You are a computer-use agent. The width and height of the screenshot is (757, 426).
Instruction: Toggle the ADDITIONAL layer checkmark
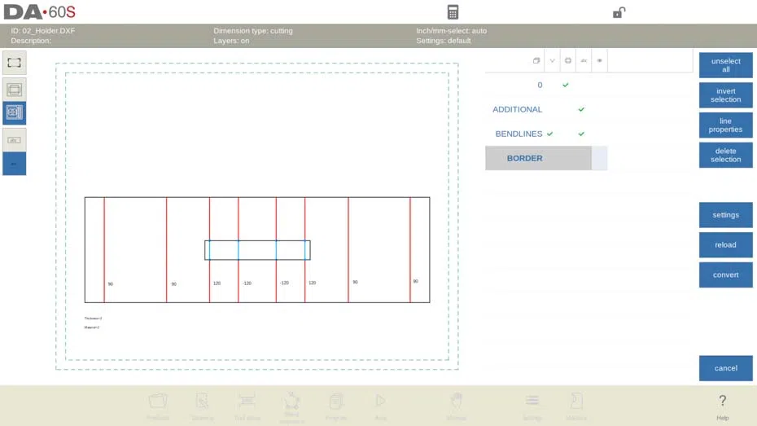581,110
